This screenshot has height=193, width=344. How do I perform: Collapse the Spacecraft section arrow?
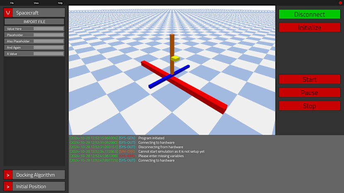click(x=8, y=13)
